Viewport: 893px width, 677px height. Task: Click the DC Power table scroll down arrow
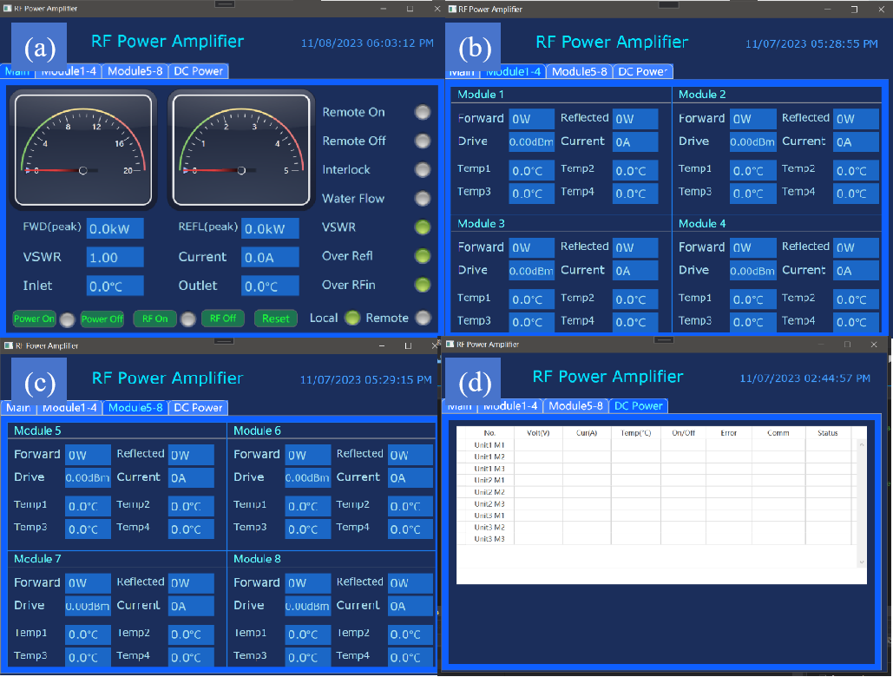pyautogui.click(x=861, y=562)
